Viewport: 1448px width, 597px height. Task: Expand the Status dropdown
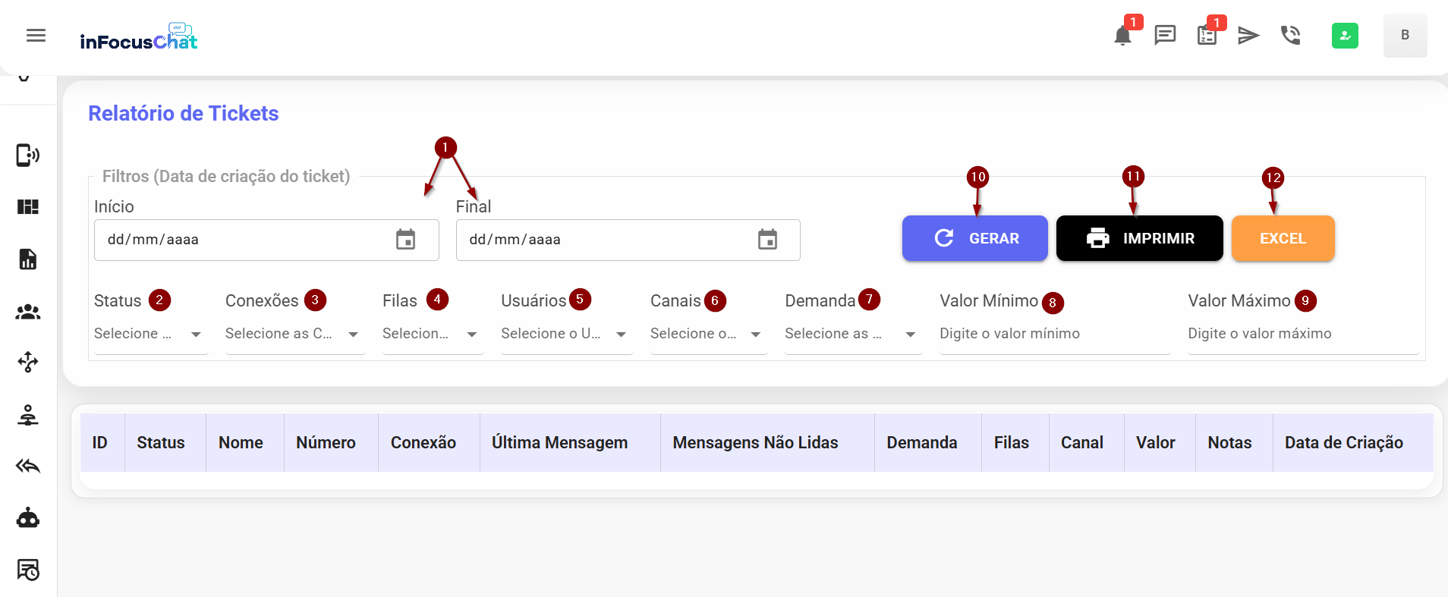150,334
